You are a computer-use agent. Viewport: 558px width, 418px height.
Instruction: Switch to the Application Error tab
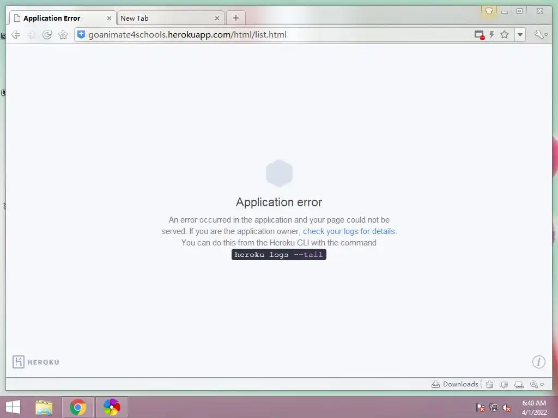(x=63, y=18)
